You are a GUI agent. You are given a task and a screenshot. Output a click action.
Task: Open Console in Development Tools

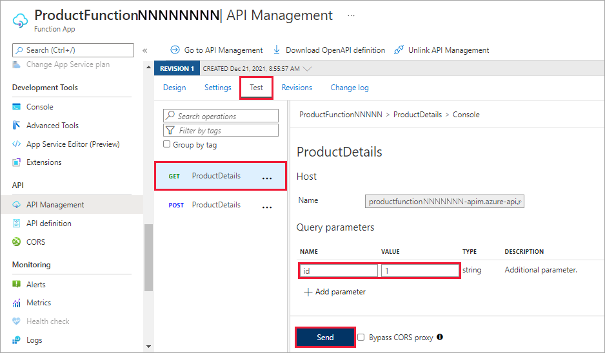(40, 107)
